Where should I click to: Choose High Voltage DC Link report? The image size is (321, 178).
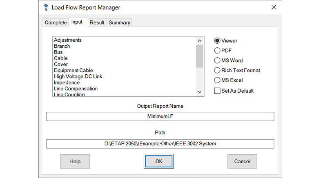click(x=78, y=76)
